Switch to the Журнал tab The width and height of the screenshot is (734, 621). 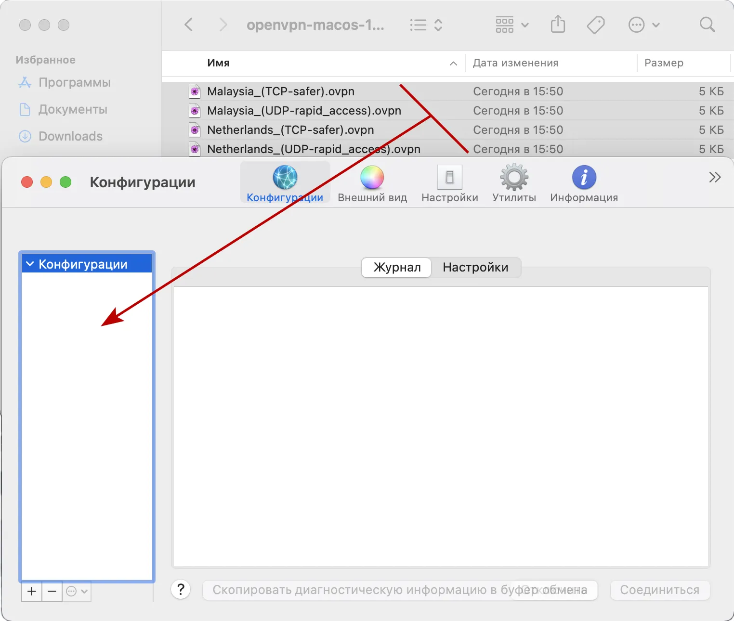(396, 267)
